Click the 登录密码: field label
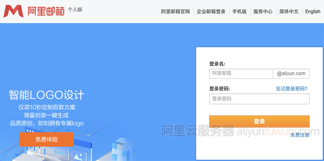Viewport: 324px width, 161px height. [220, 89]
